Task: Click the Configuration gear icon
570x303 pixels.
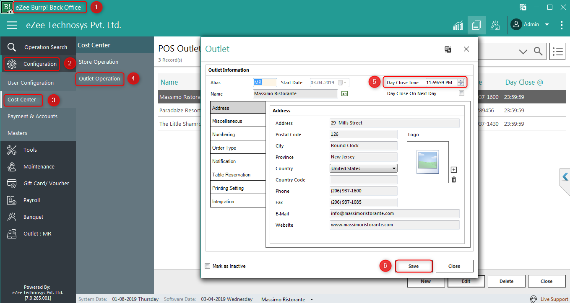Action: coord(12,64)
